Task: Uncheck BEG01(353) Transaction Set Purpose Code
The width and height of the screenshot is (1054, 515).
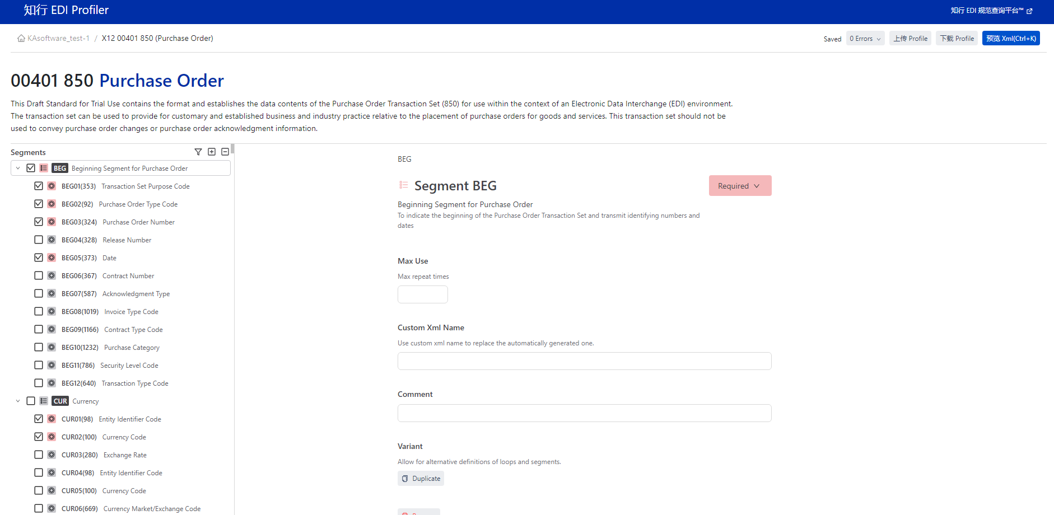Action: 39,186
